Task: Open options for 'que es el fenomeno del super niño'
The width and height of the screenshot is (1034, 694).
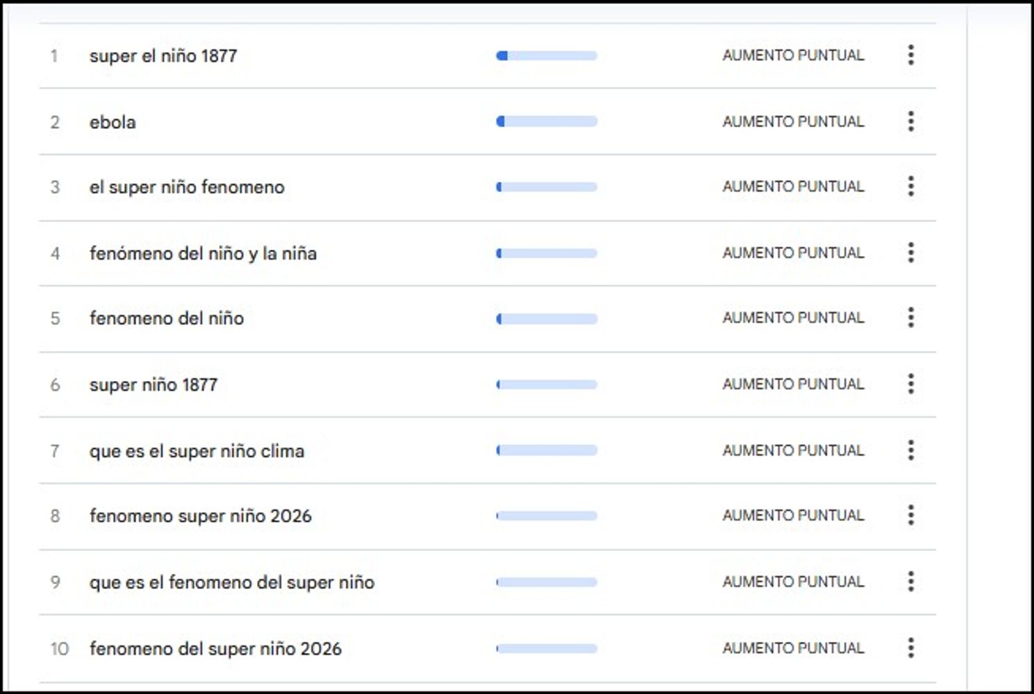Action: point(910,582)
